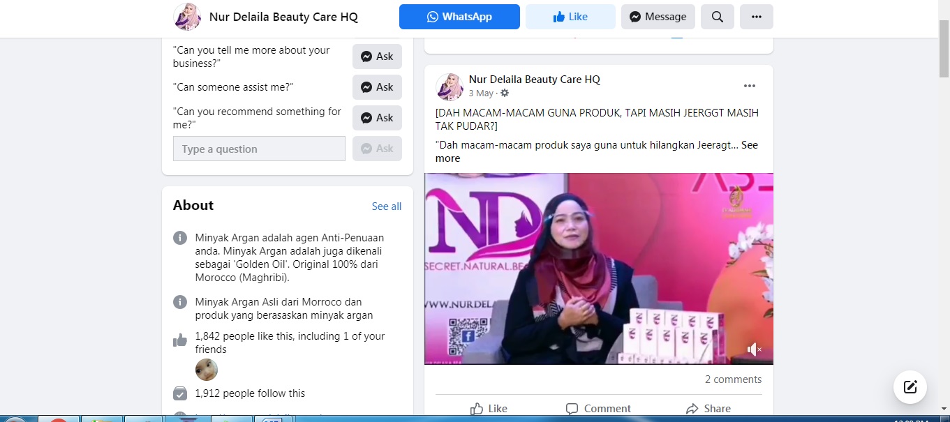Open the 2 comments link
This screenshot has height=422, width=950.
(733, 379)
